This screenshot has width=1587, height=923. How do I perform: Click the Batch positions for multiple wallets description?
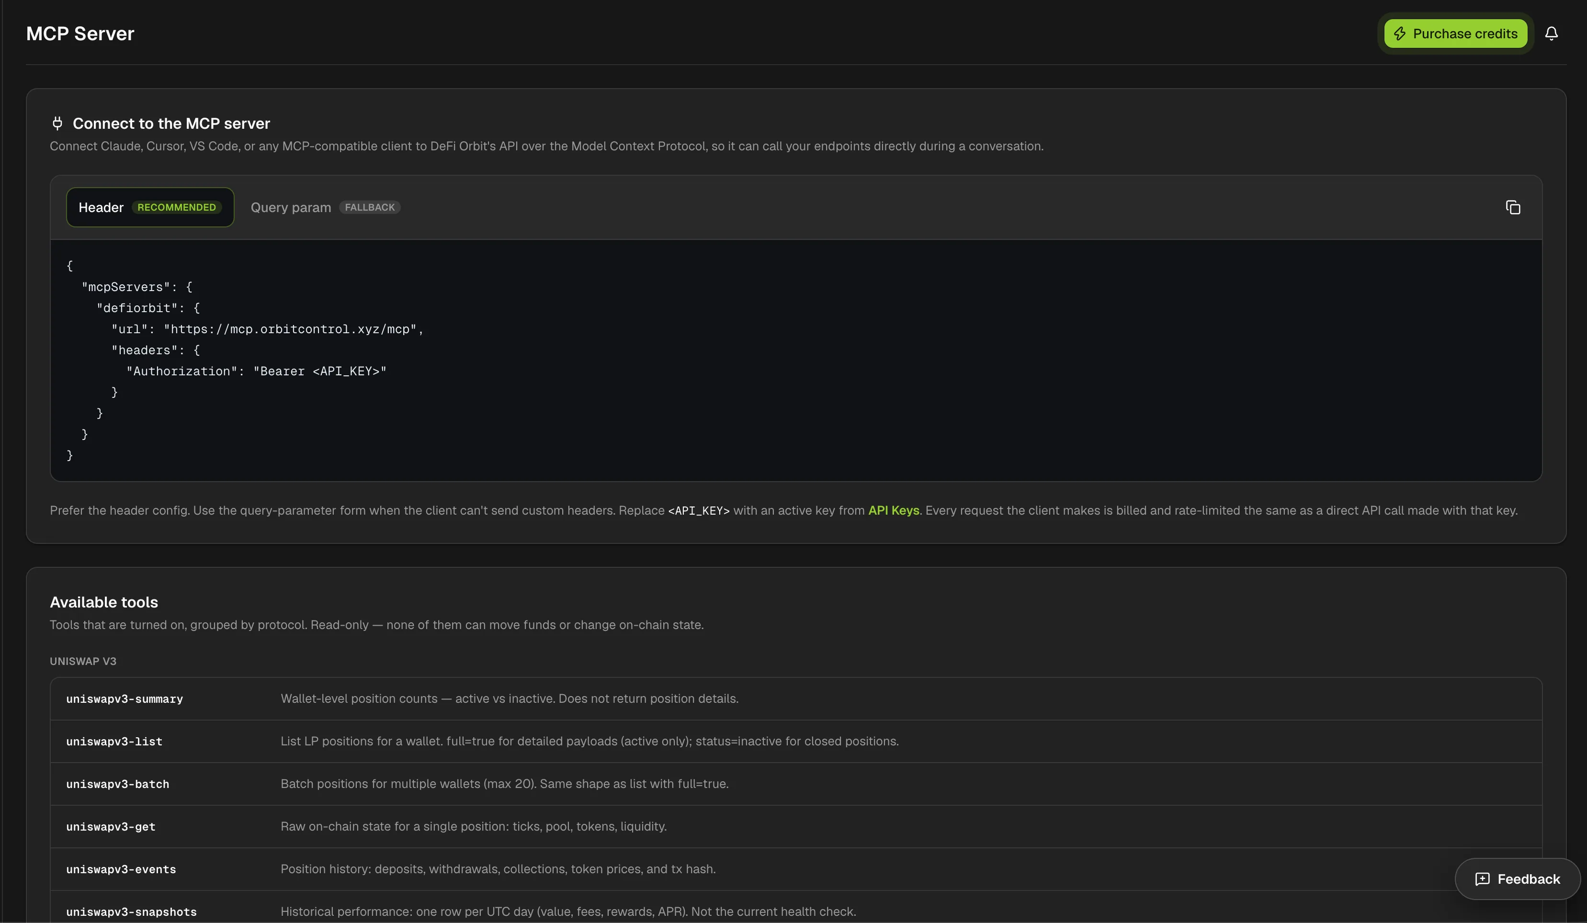coord(504,784)
